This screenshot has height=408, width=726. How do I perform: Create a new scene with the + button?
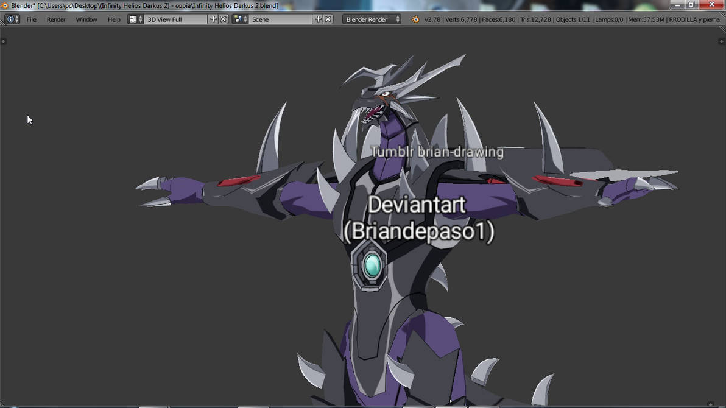click(320, 19)
